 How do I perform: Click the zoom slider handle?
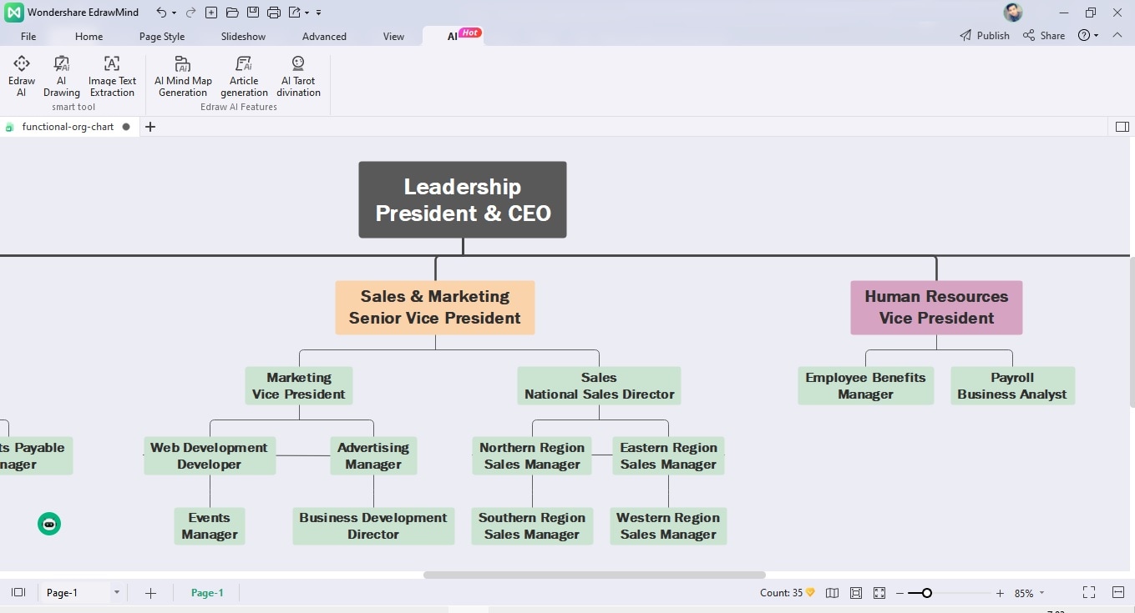pos(926,593)
